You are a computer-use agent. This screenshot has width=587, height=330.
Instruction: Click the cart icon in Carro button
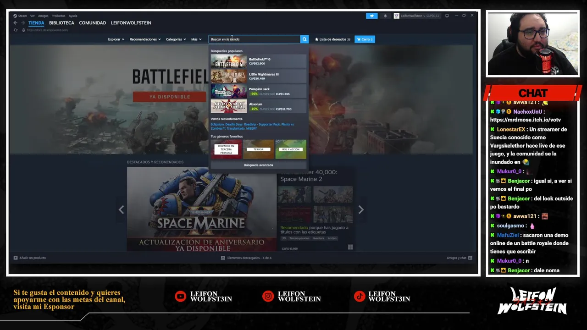(x=359, y=39)
